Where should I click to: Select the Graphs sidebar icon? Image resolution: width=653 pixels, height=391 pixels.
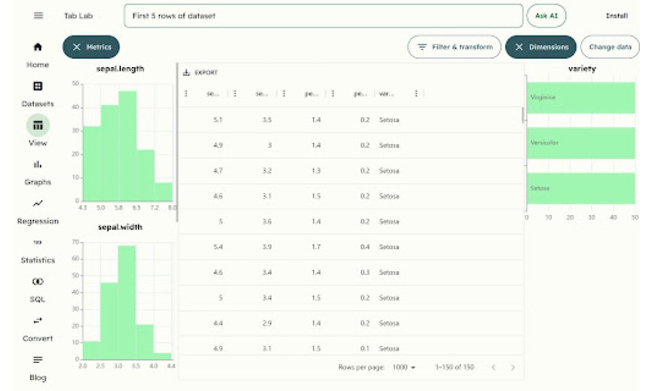point(38,173)
